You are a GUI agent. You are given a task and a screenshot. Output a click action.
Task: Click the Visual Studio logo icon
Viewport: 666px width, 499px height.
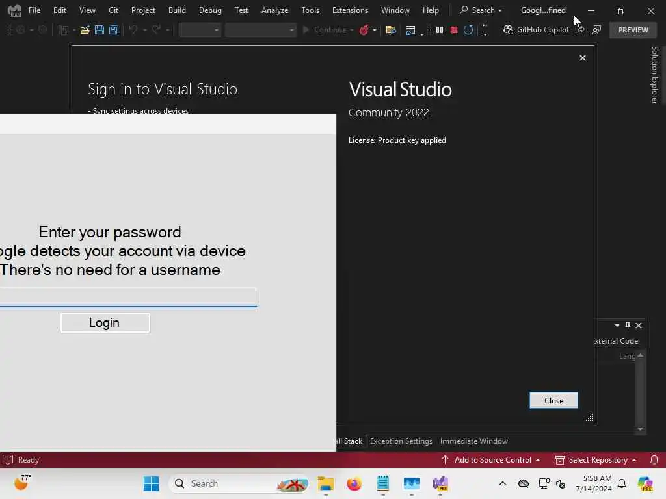coord(14,10)
